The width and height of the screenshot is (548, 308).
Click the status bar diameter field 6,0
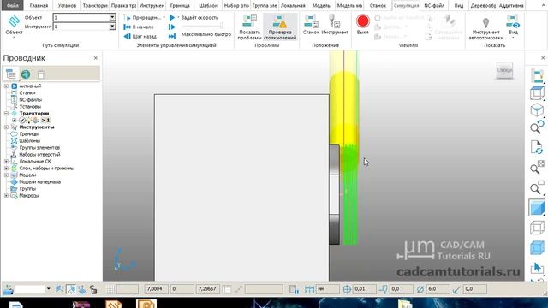(437, 289)
